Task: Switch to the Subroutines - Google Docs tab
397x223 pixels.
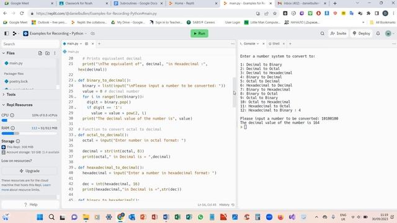Action: [138, 3]
